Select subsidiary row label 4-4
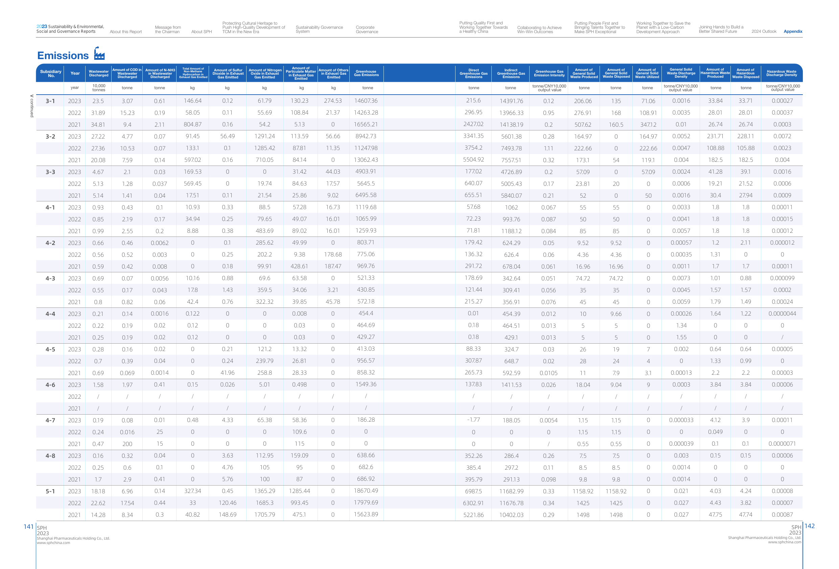Screen dimensions: 839x569 pyautogui.click(x=50, y=314)
